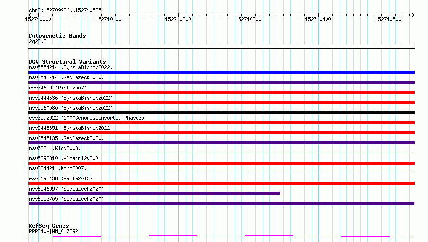Click the red bar under nsv5448351
This screenshot has width=428, height=242.
[221, 133]
